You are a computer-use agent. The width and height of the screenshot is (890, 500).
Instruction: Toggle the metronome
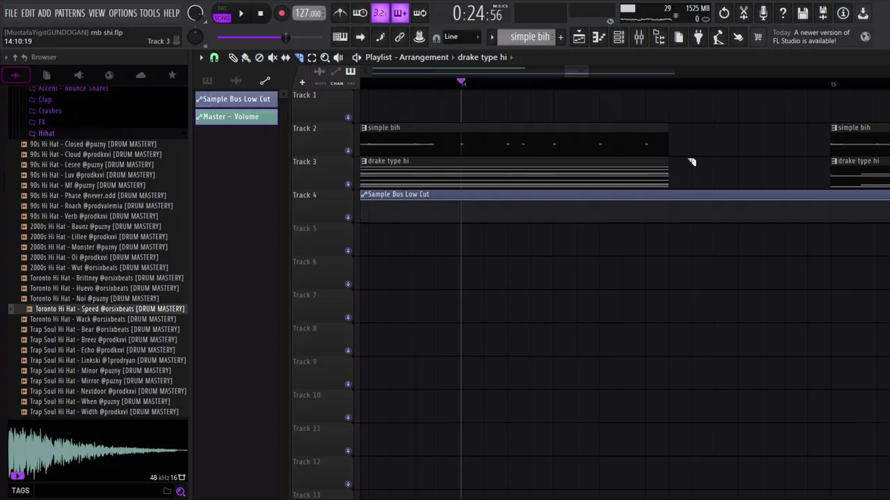click(340, 13)
